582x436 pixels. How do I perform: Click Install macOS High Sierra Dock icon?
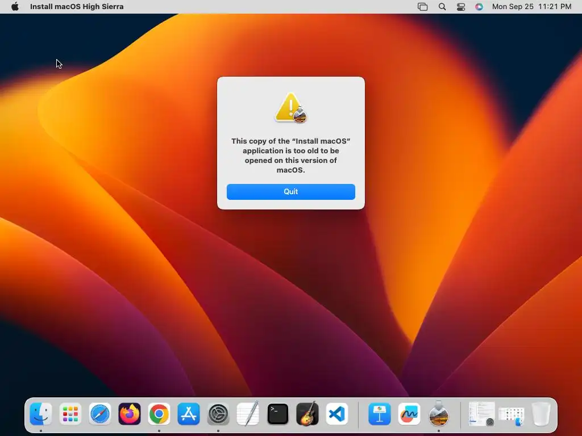(439, 413)
